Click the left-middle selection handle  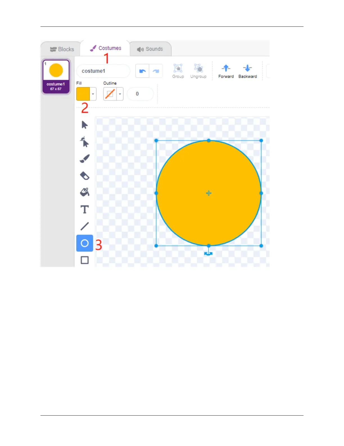click(156, 193)
